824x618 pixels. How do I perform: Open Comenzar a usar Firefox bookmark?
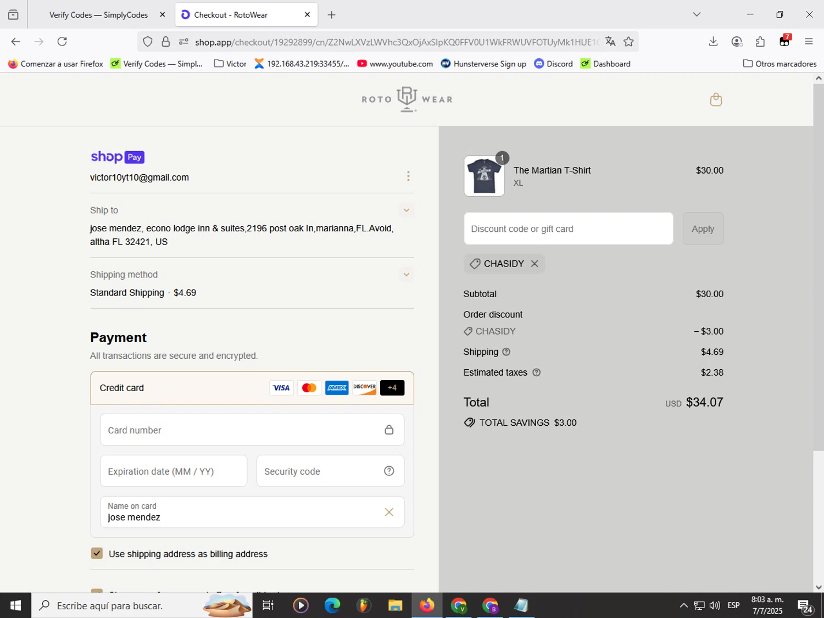coord(55,64)
